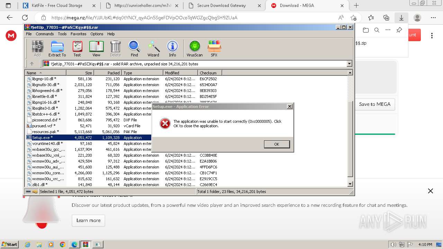
Task: Open Edge settings and more menu
Action: click(433, 18)
